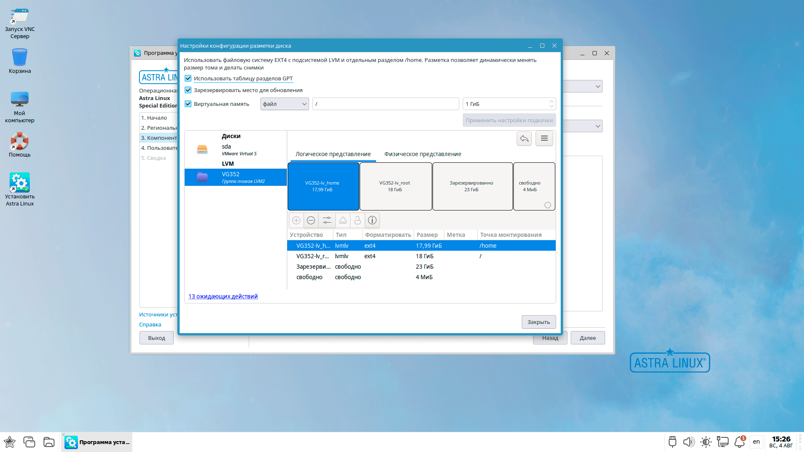Click the partition info icon

[372, 220]
